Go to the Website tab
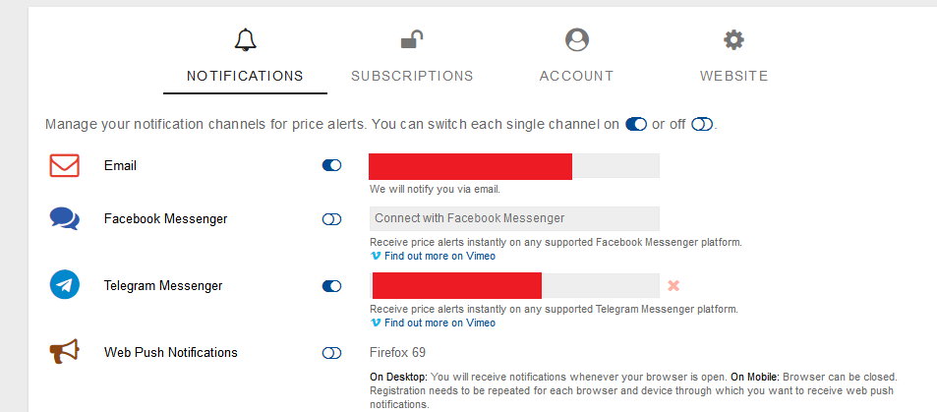The image size is (937, 412). [733, 76]
